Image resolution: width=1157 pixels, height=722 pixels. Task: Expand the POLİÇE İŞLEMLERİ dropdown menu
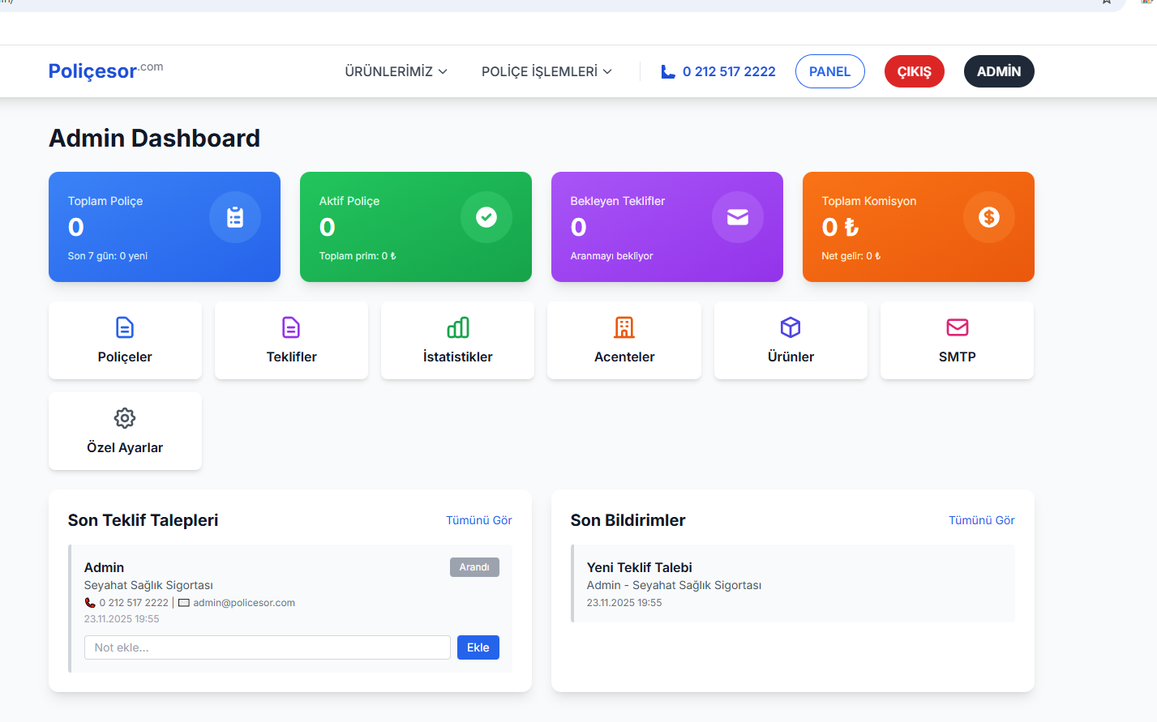(547, 71)
